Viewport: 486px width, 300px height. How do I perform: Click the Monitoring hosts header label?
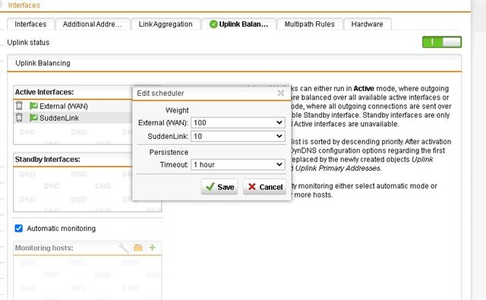coord(44,248)
